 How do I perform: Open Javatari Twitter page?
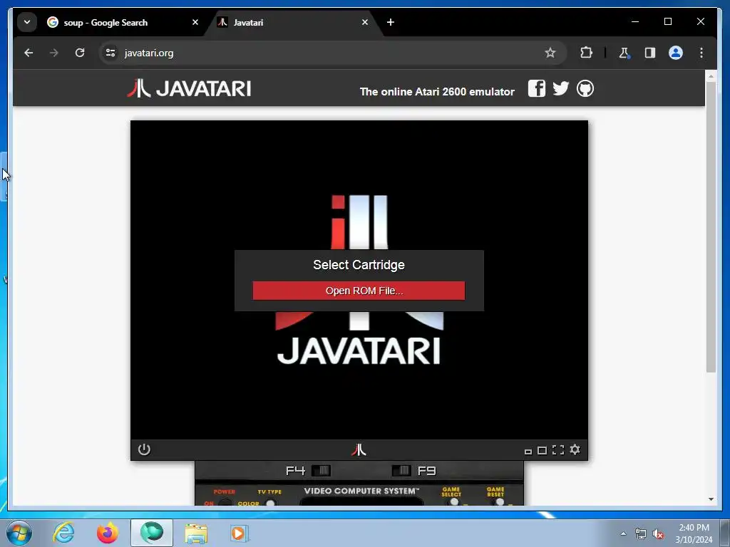[560, 88]
